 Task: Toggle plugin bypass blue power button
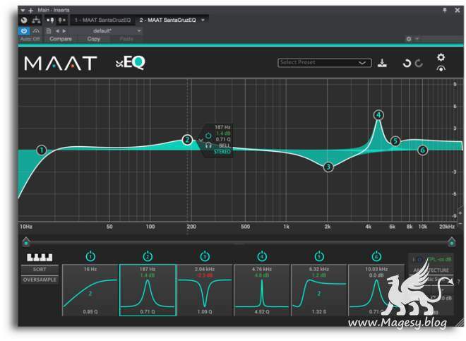[x=24, y=31]
